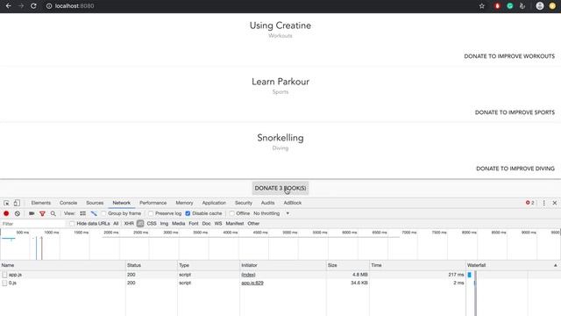The height and width of the screenshot is (316, 561).
Task: Check Hide data URLs checkbox
Action: point(72,224)
